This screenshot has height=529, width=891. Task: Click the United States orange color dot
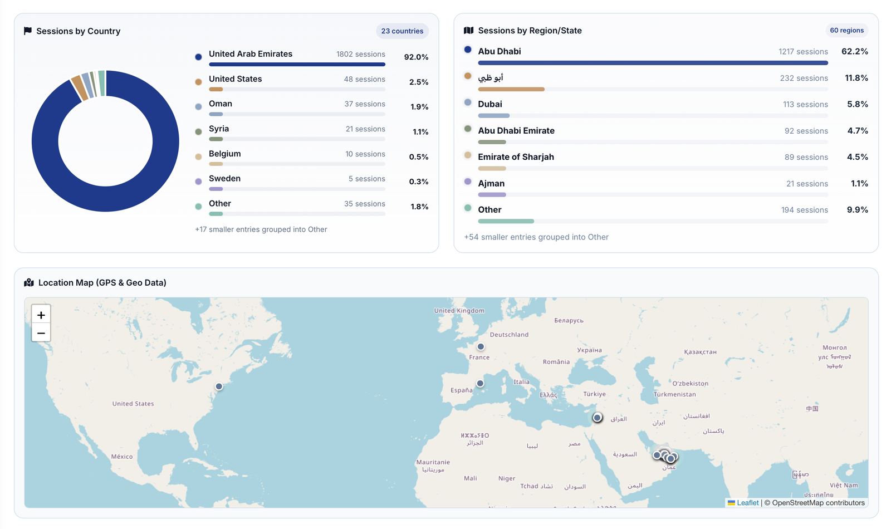click(198, 82)
